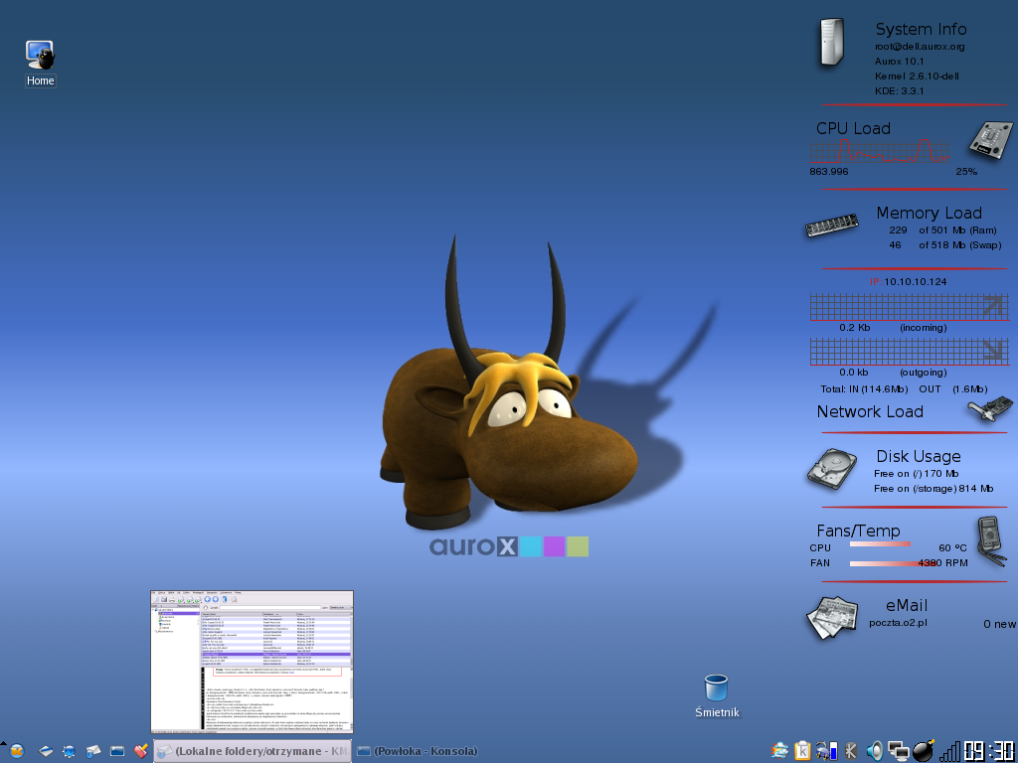1018x763 pixels.
Task: Click the RAM module memory icon
Action: click(832, 226)
